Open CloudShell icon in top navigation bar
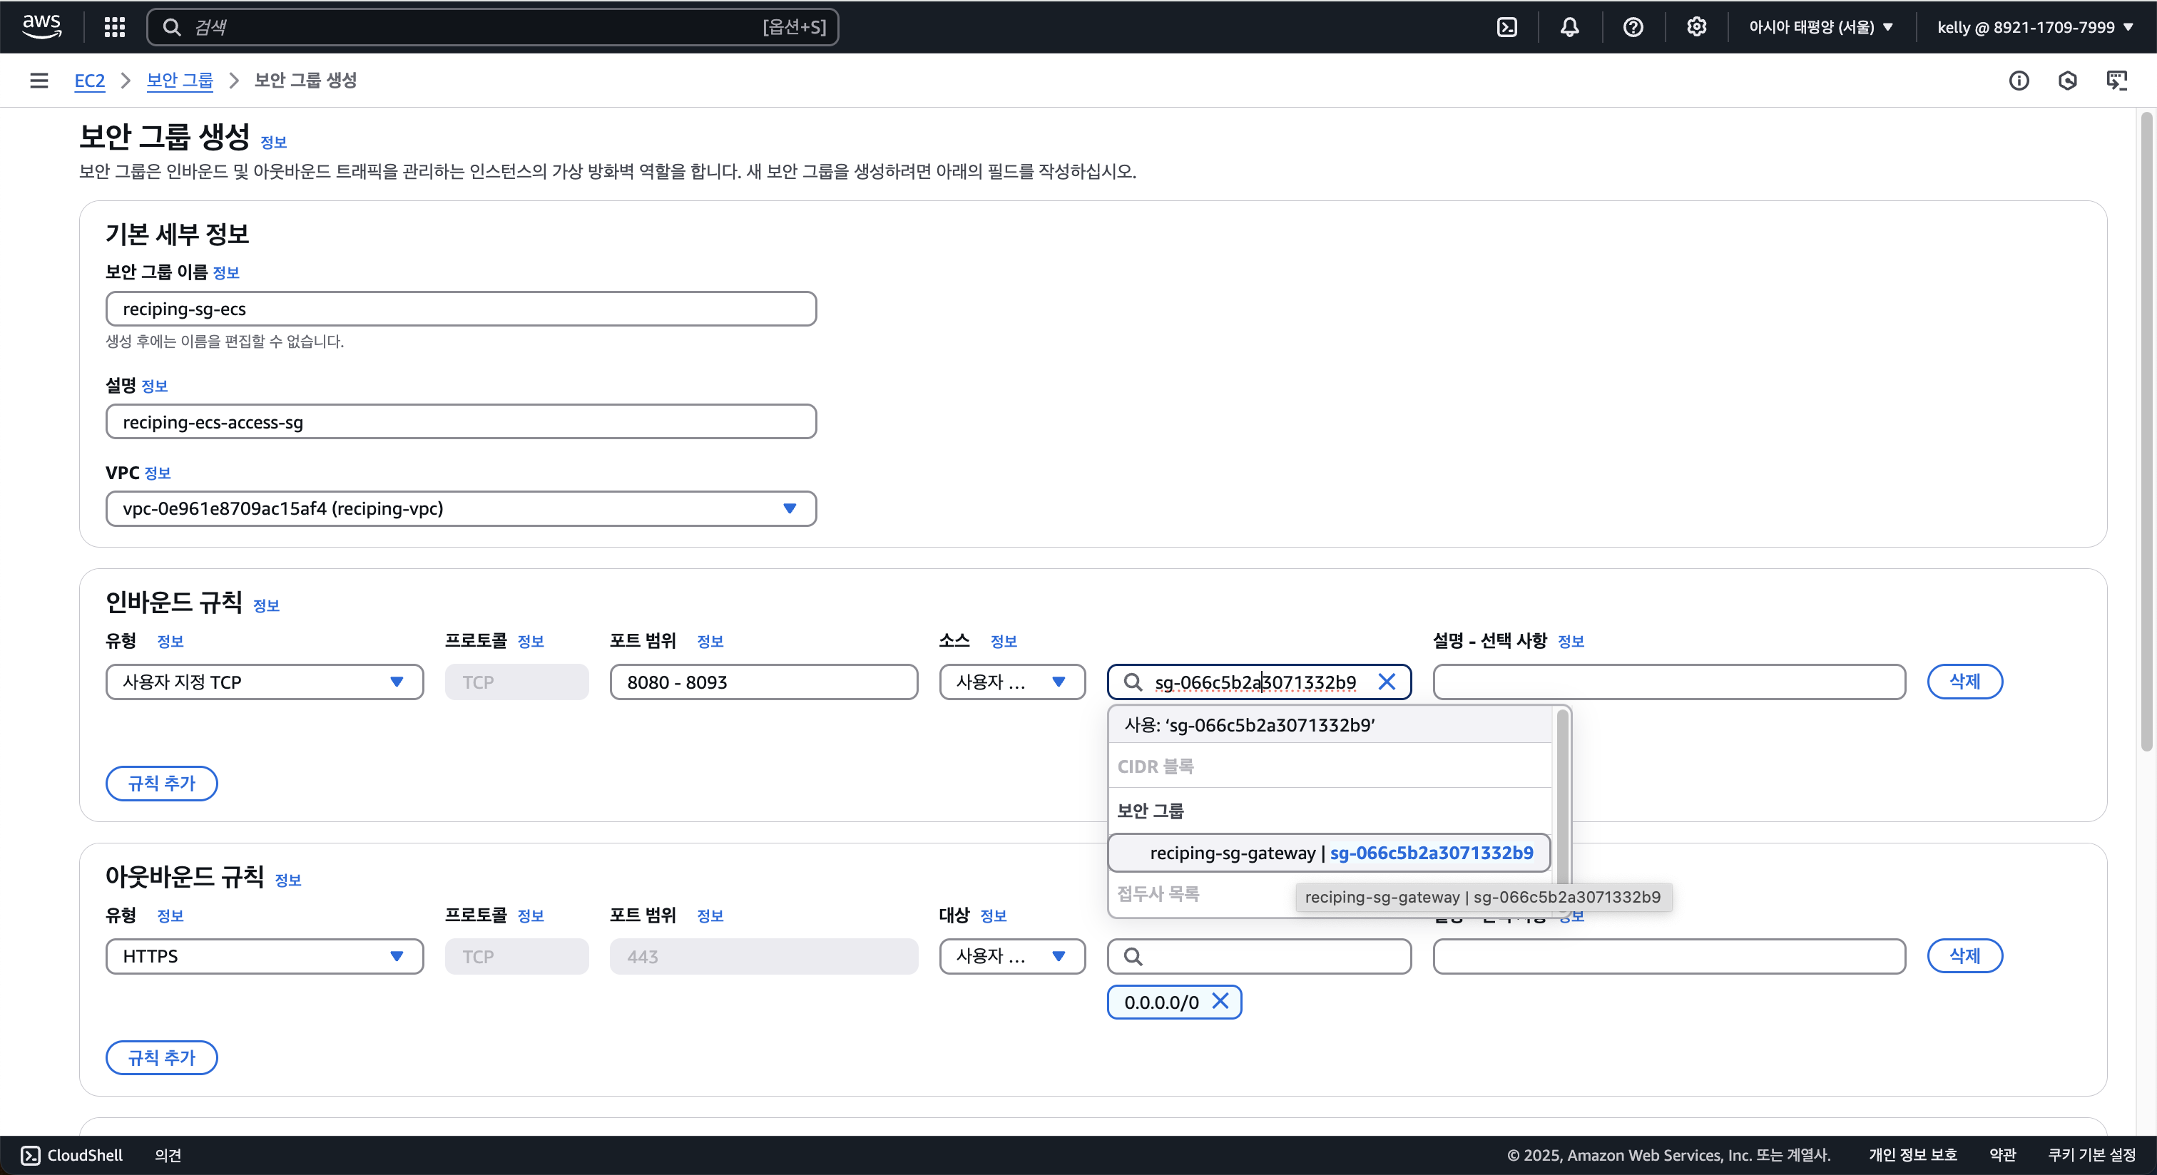The image size is (2157, 1175). point(1506,27)
